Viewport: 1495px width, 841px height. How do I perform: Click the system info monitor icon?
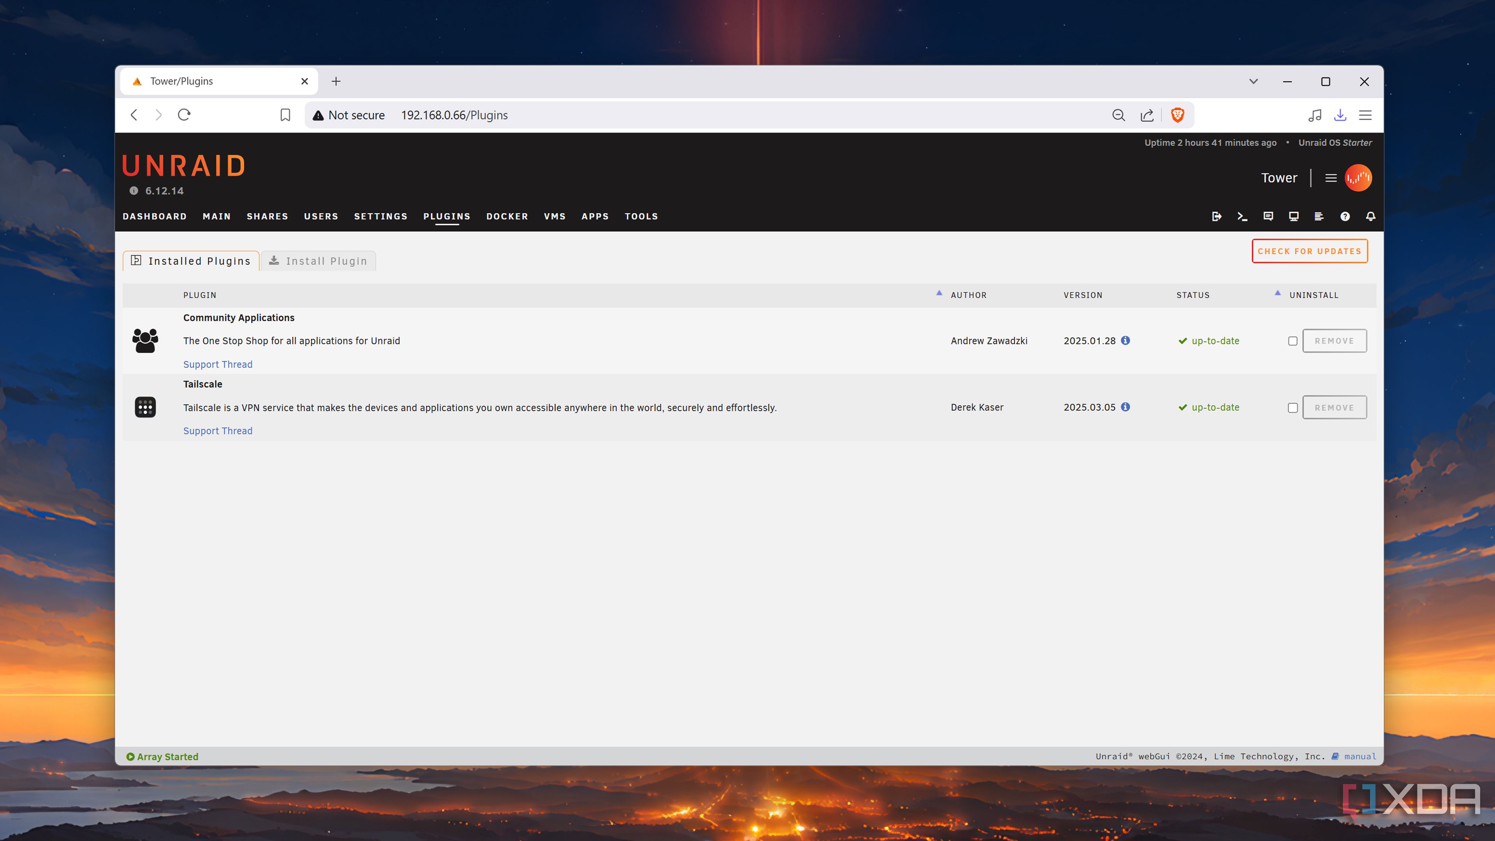pyautogui.click(x=1294, y=216)
